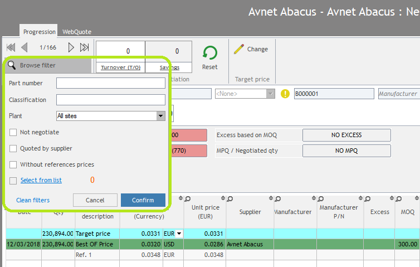Click the Supplier column search icon

point(229,198)
